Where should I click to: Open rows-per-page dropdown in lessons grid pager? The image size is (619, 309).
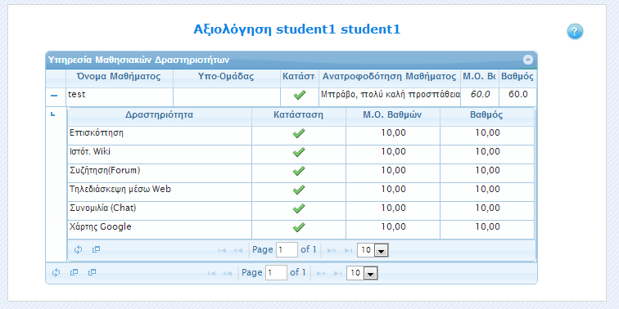(362, 273)
